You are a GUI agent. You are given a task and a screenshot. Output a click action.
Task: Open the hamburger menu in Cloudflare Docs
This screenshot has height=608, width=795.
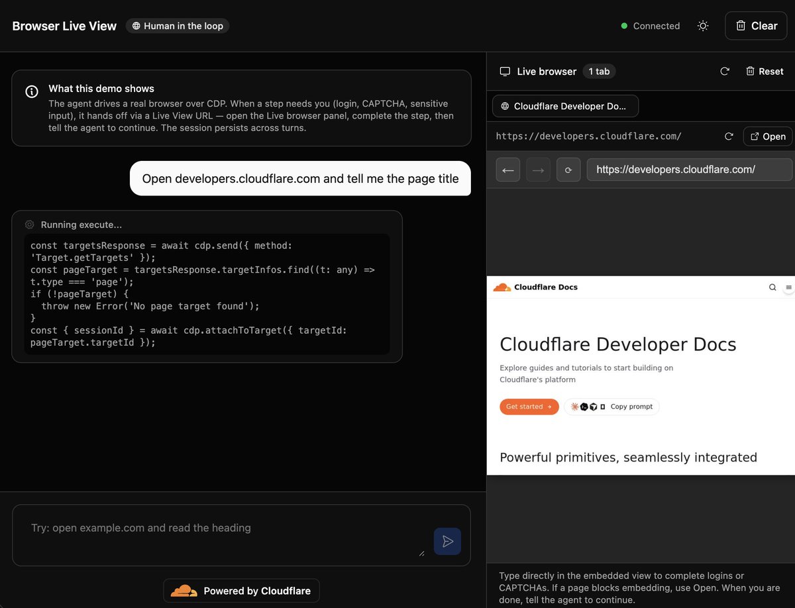pos(788,287)
